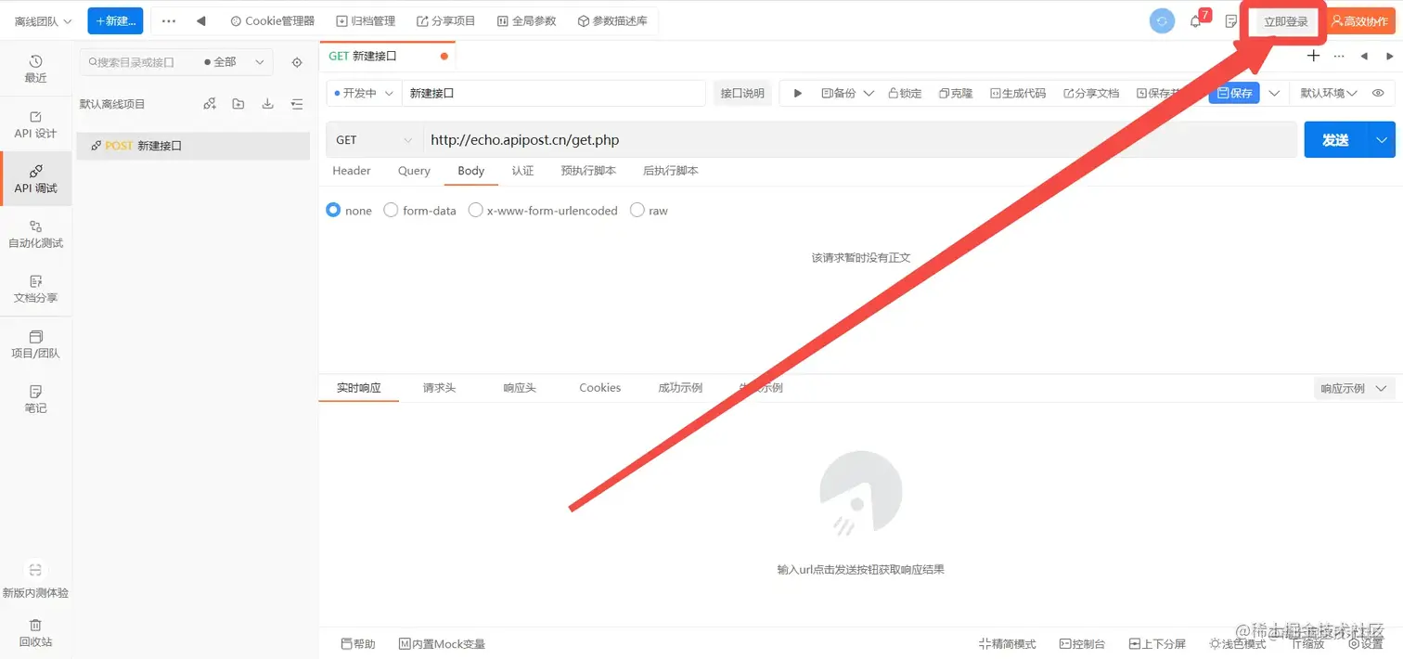Click the collapse-left triangle beside the top toolbar

(200, 20)
